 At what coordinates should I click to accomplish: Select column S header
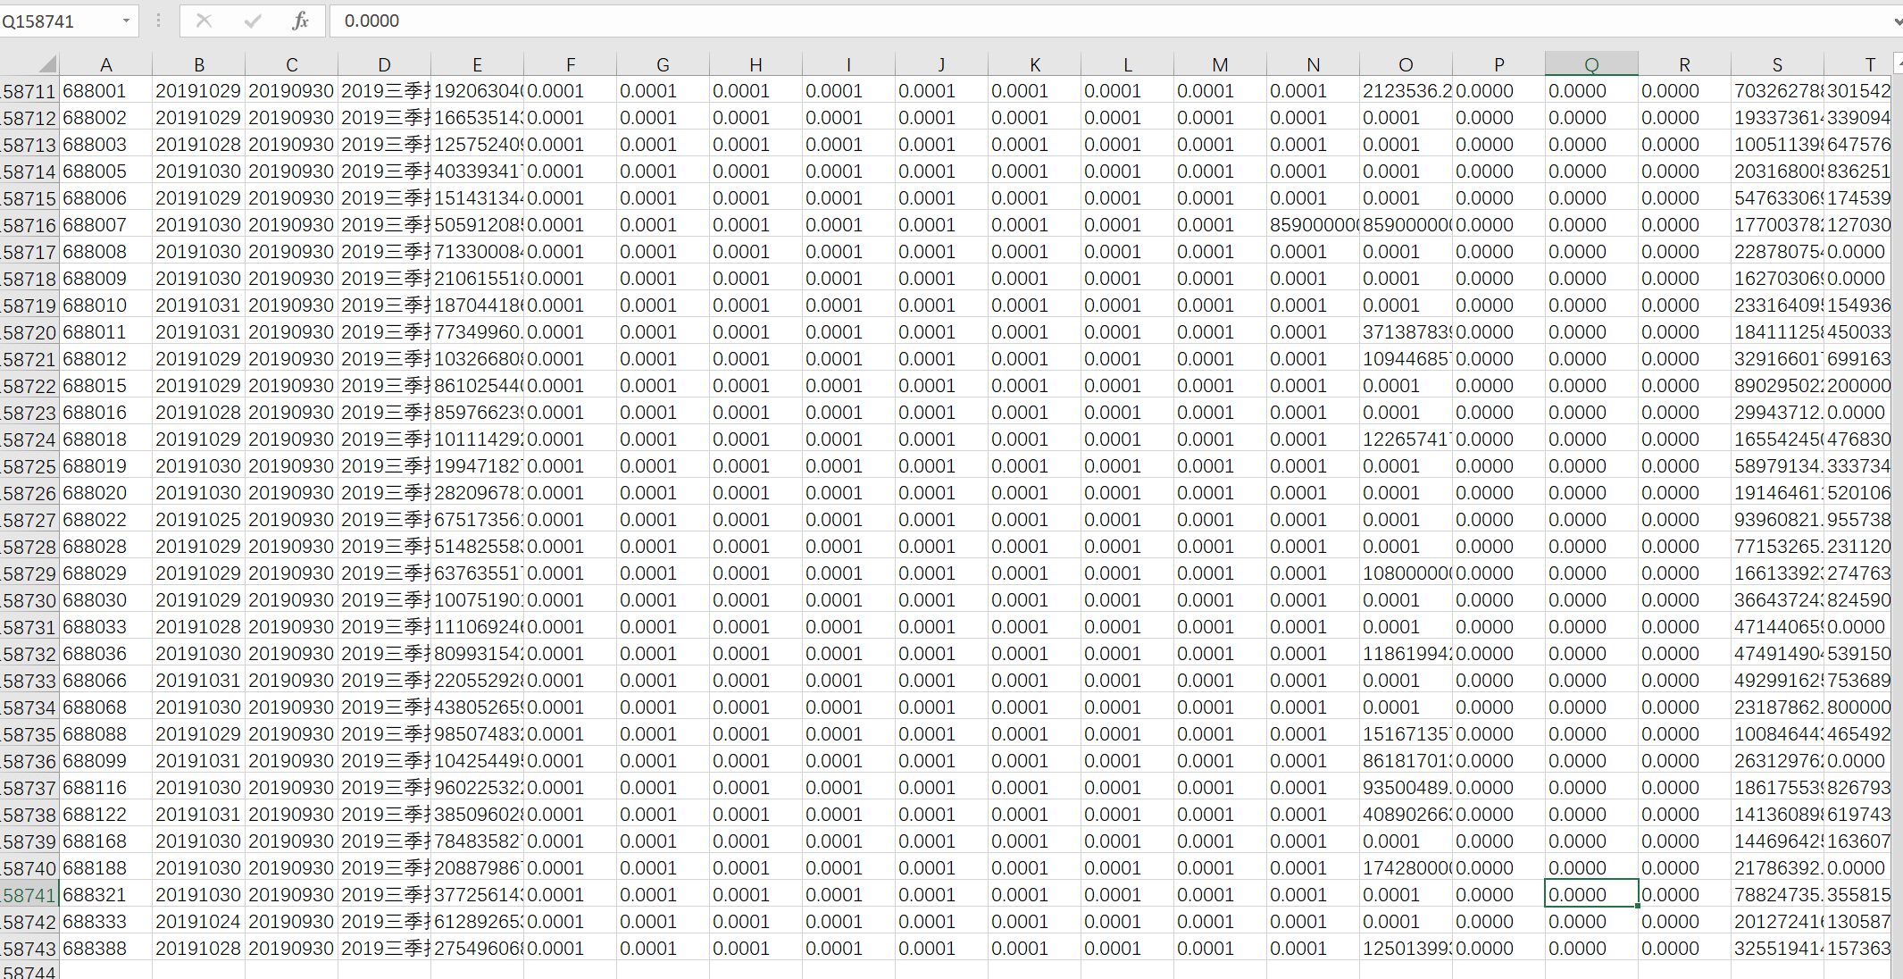tap(1777, 64)
